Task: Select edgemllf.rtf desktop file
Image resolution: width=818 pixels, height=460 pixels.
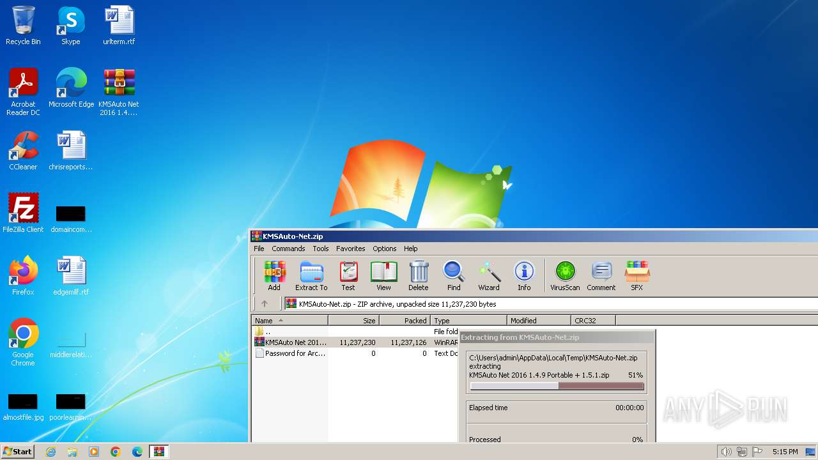Action: [x=71, y=277]
